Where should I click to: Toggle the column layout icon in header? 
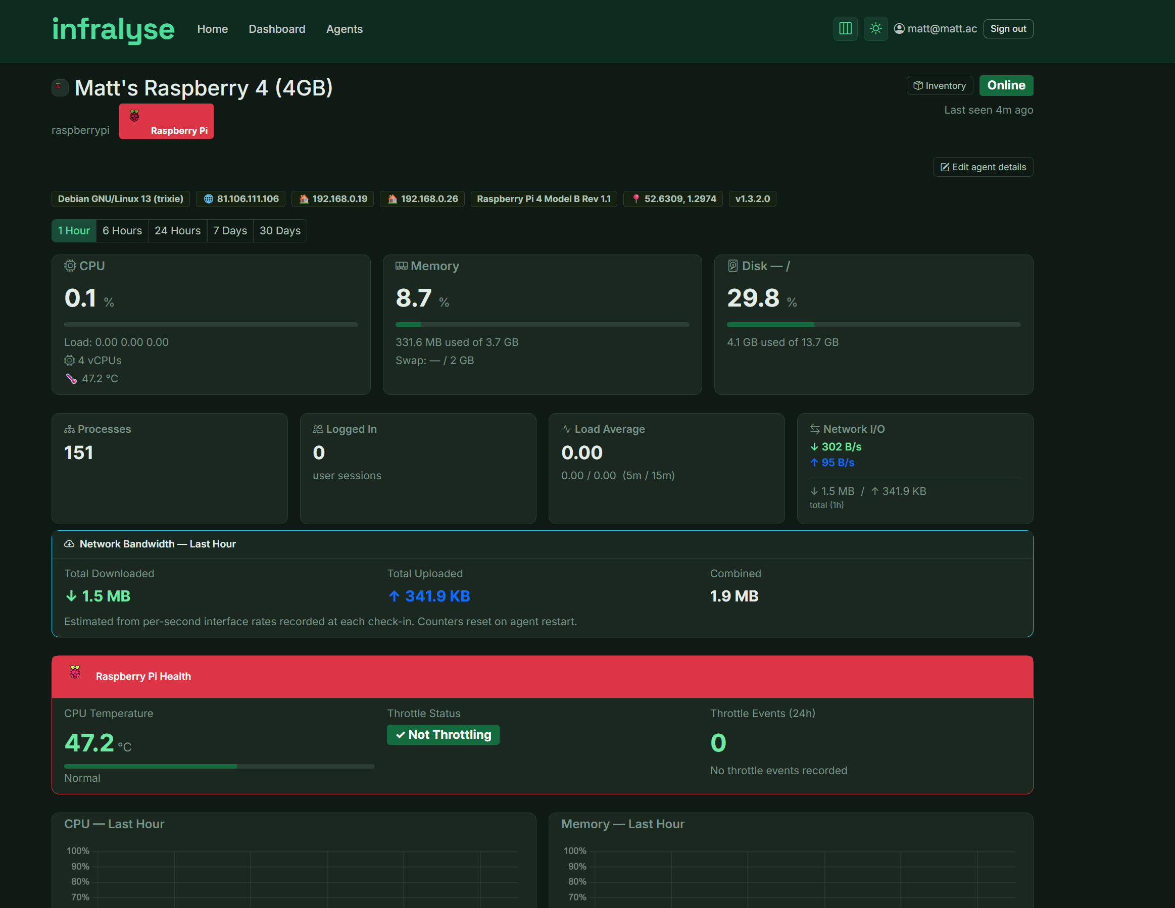pyautogui.click(x=845, y=28)
